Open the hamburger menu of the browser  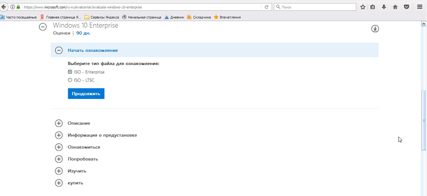420,7
